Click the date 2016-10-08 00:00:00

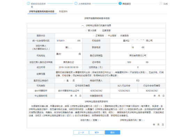click(69, 67)
